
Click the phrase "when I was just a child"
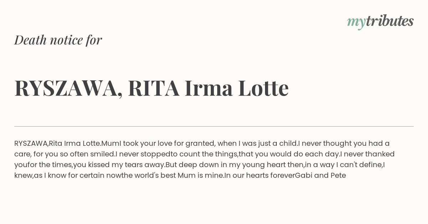pyautogui.click(x=257, y=143)
